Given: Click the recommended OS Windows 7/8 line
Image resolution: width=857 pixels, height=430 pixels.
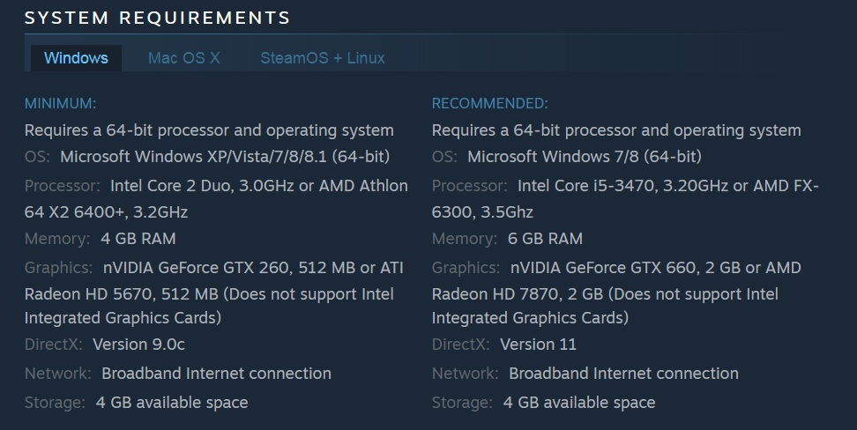Looking at the screenshot, I should pos(584,157).
